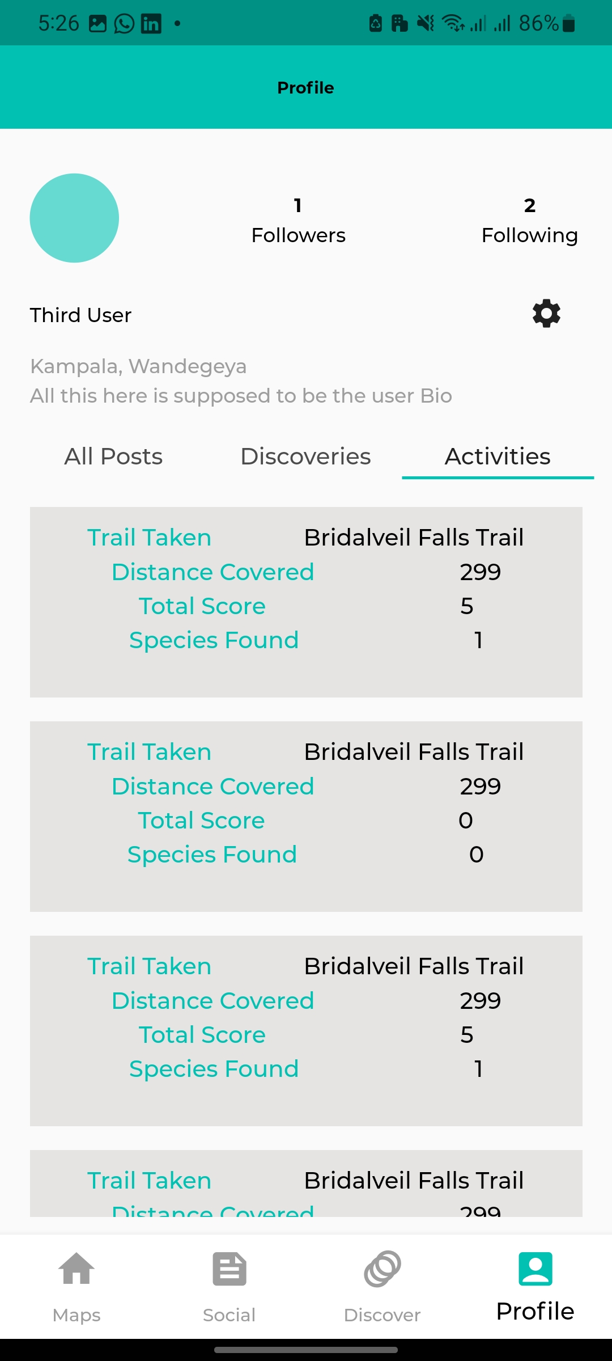Viewport: 612px width, 1361px height.
Task: Open settings via the gear icon
Action: [x=546, y=314]
